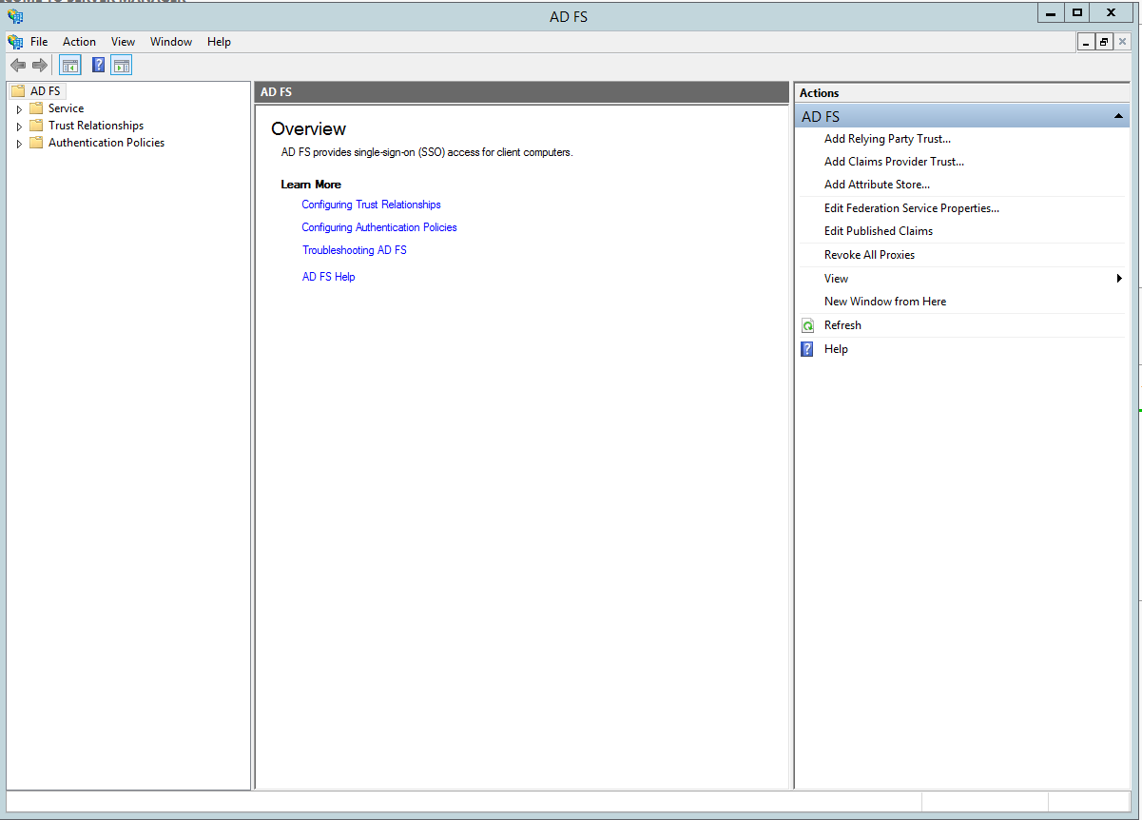
Task: Click the Help icon in Actions pane
Action: 807,349
